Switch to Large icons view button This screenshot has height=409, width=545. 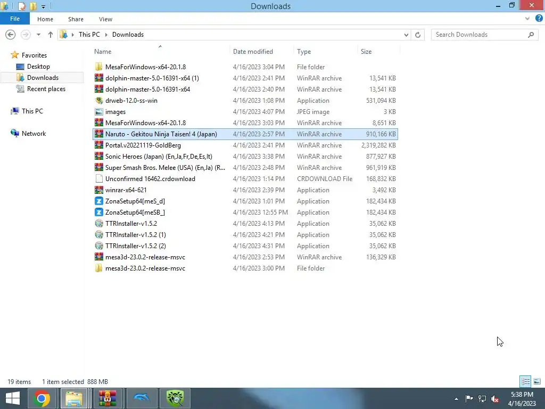click(x=537, y=381)
